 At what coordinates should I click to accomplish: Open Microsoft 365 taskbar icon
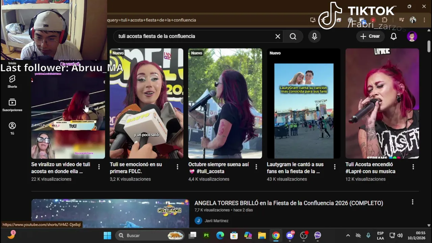click(248, 235)
